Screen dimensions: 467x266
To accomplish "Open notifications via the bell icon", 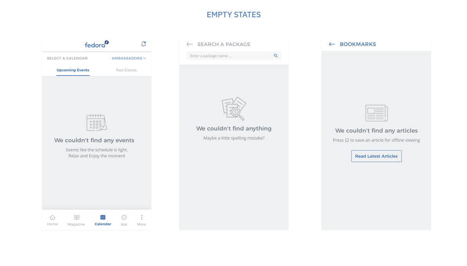I will coord(143,44).
